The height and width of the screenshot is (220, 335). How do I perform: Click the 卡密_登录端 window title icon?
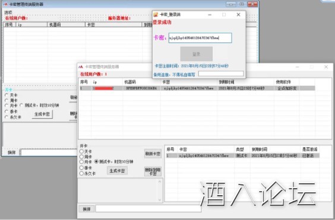coord(156,14)
